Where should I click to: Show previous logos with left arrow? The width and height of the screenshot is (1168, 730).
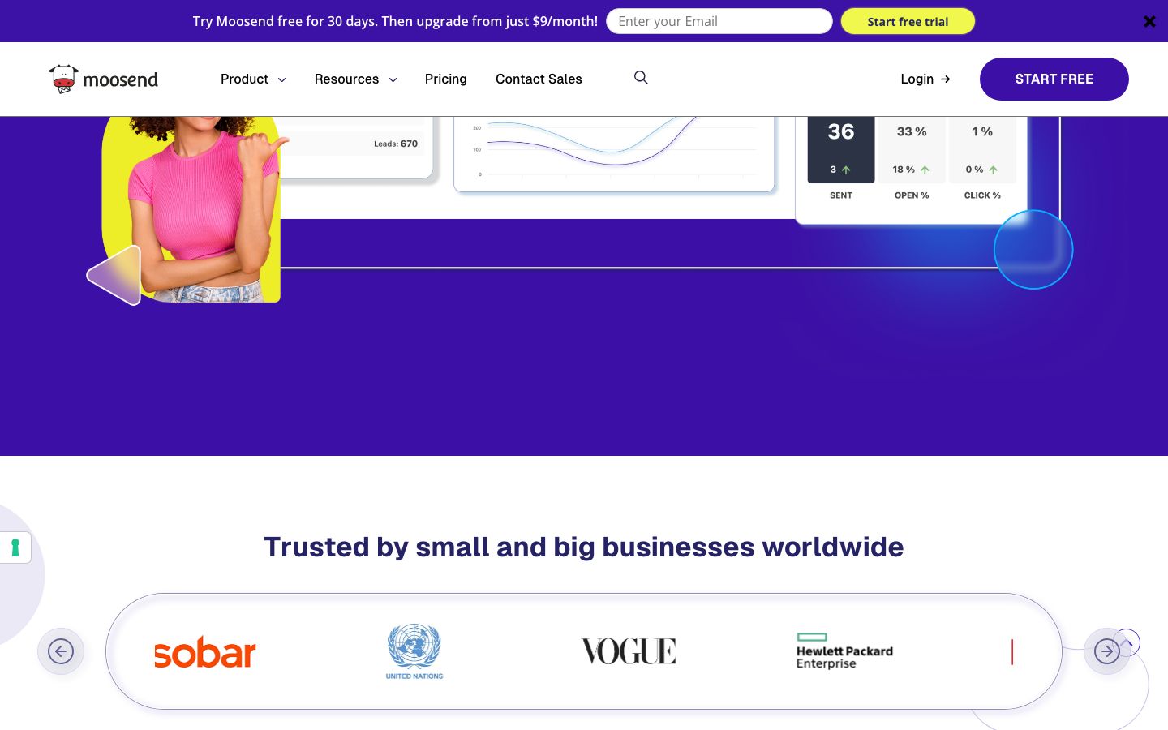click(61, 651)
